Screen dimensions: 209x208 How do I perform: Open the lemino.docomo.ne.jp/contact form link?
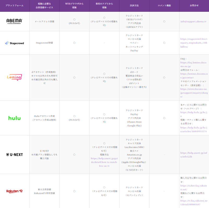[x=194, y=76]
